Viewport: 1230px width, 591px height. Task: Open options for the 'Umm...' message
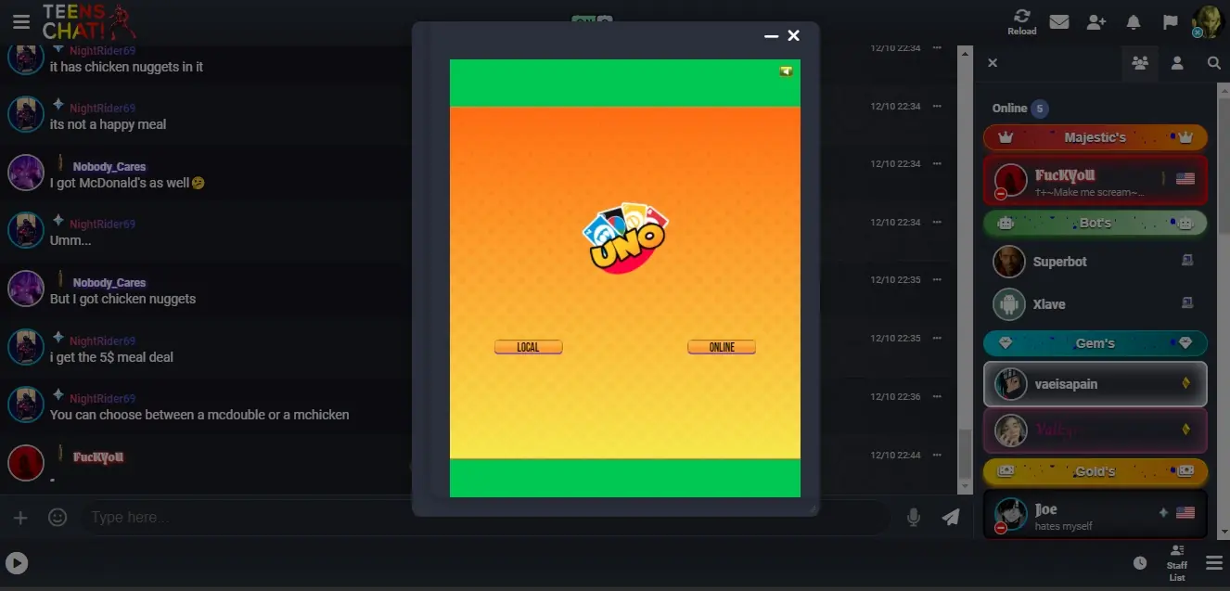point(937,222)
